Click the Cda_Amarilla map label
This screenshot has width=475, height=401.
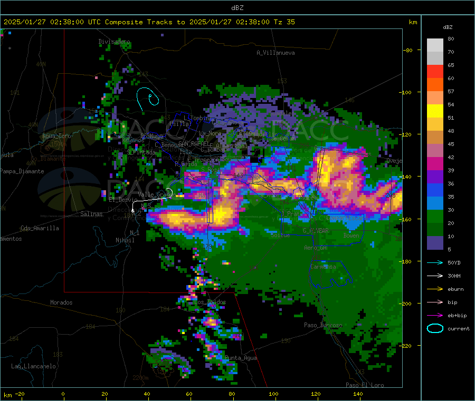click(40, 228)
